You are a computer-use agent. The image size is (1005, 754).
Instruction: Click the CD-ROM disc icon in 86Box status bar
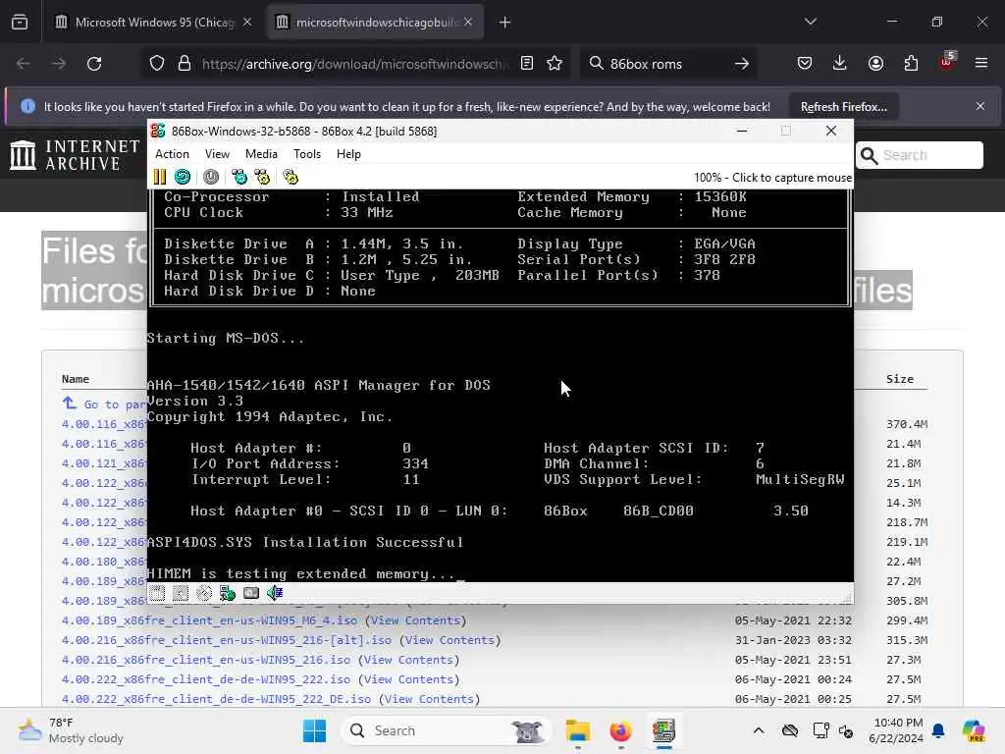click(204, 593)
